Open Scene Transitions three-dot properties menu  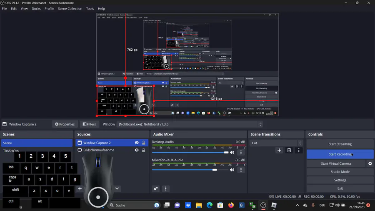pos(299,150)
